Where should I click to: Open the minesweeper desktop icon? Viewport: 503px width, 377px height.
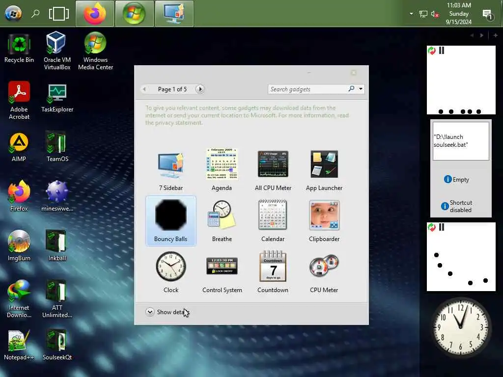[x=57, y=196]
